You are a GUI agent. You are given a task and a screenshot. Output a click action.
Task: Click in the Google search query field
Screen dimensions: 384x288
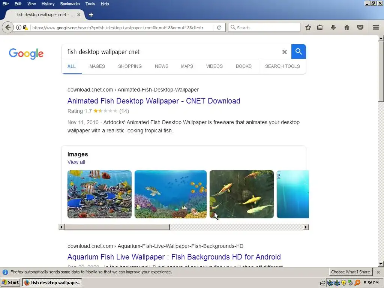(x=171, y=52)
